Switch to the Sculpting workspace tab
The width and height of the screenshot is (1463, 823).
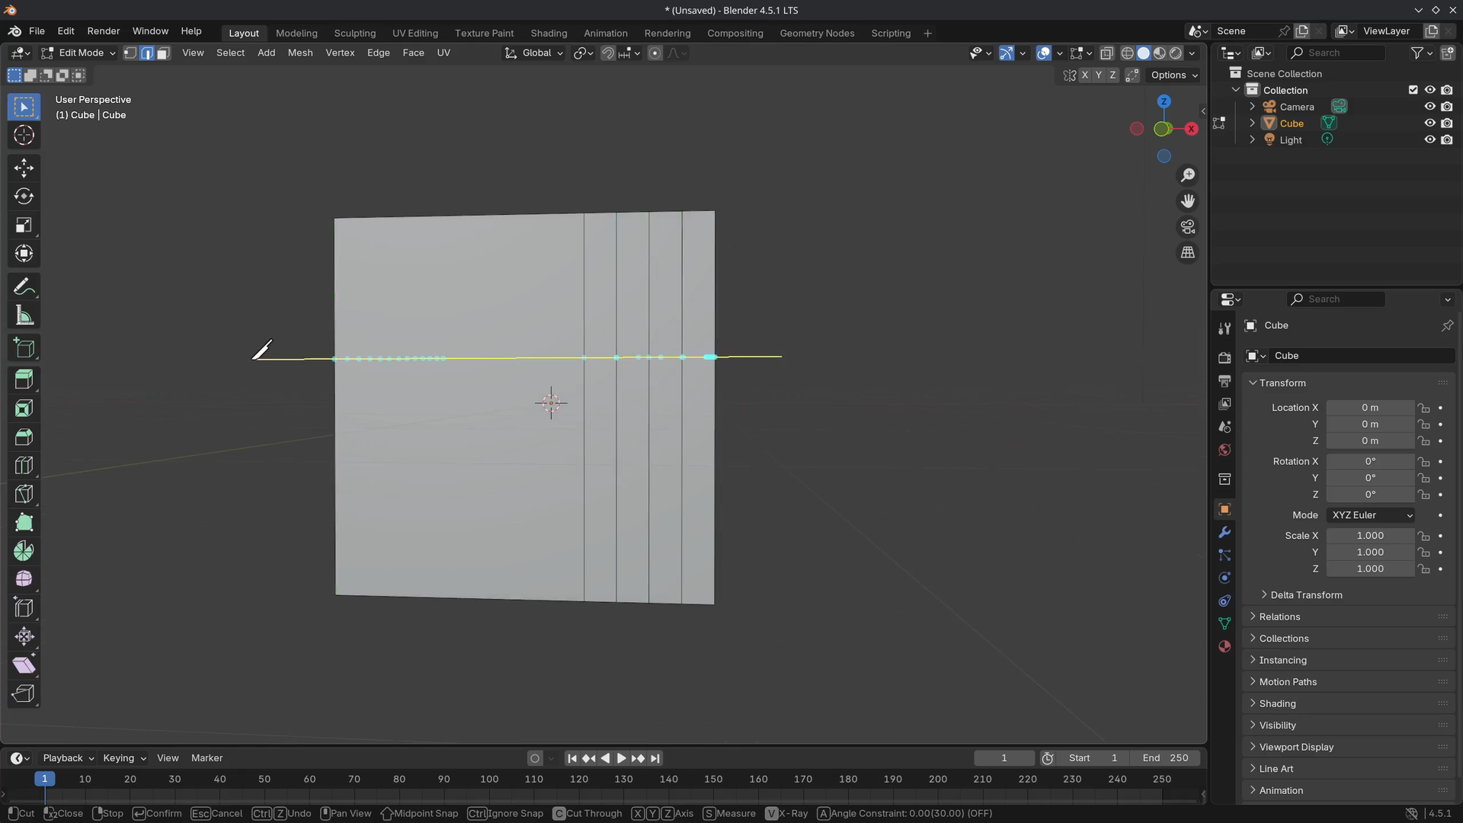click(x=354, y=34)
